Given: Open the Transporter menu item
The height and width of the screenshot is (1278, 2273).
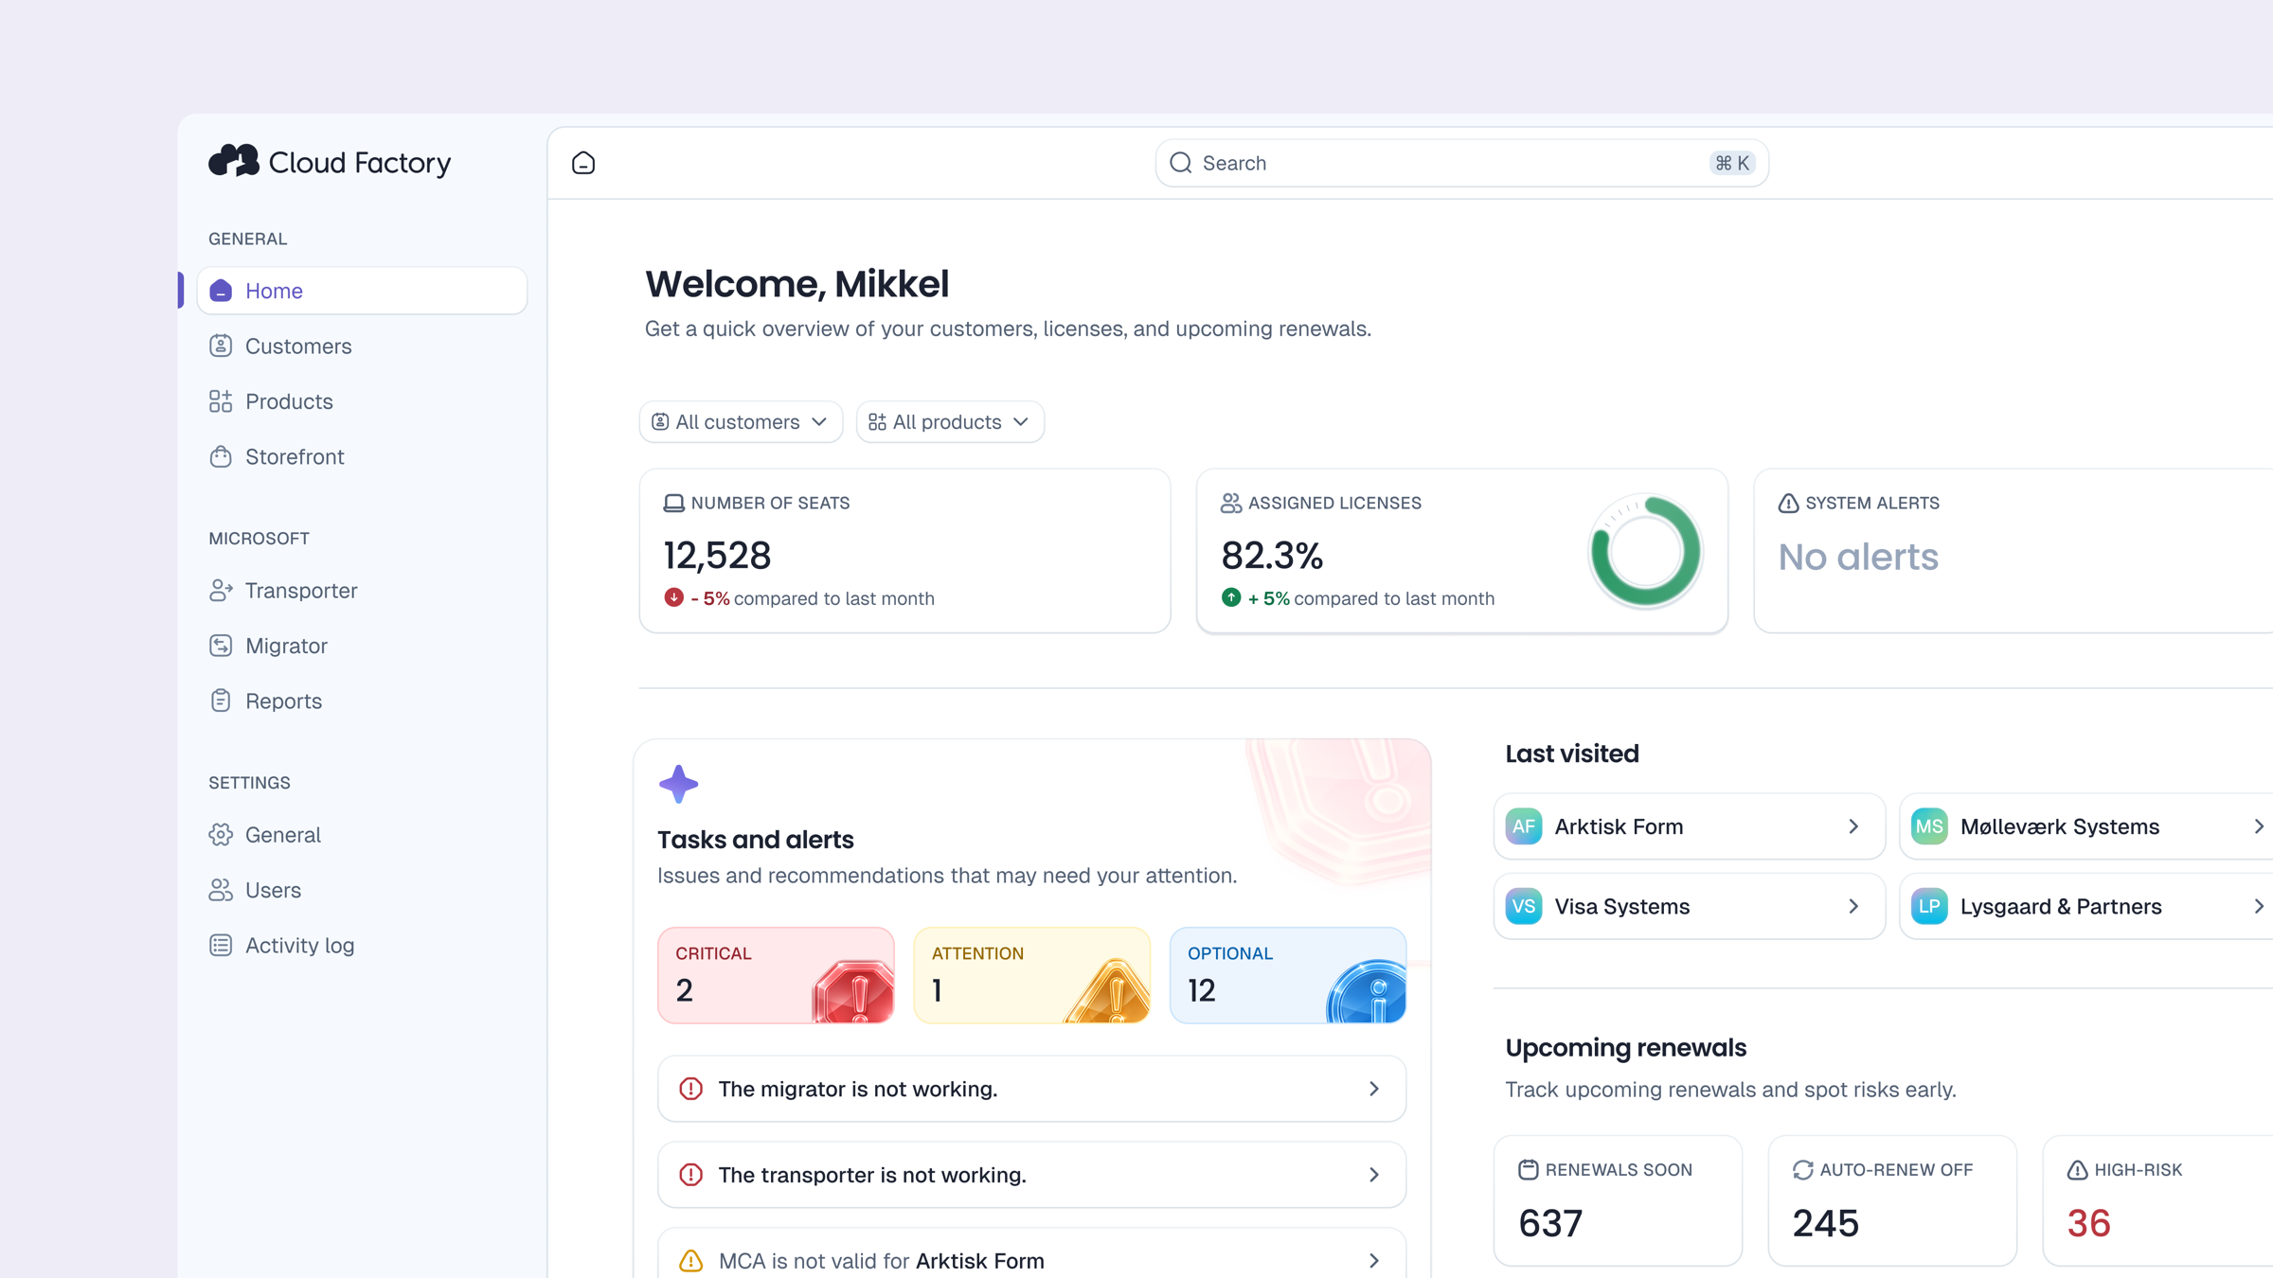Looking at the screenshot, I should click(362, 590).
